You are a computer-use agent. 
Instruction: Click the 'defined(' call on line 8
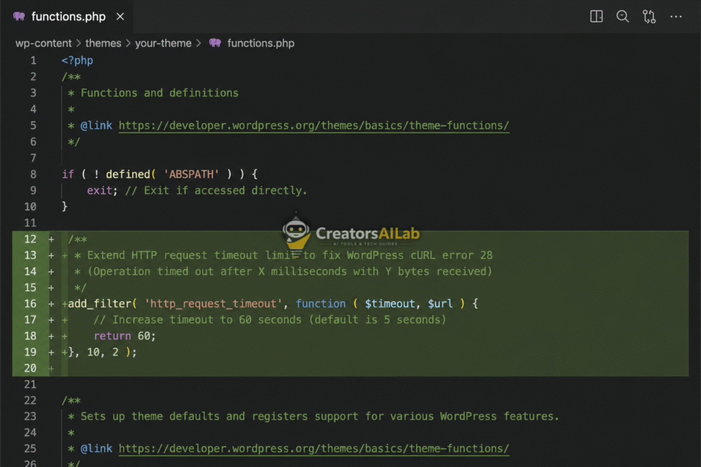click(131, 174)
